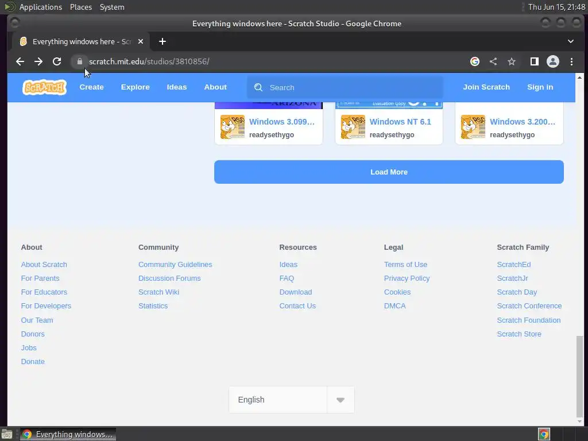The image size is (588, 441).
Task: Open the Our Team link
Action: point(37,320)
